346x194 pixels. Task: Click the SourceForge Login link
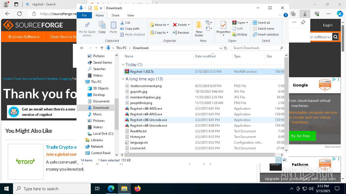coord(328,25)
